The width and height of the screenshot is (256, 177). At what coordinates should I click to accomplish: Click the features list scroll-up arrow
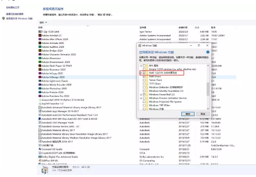pyautogui.click(x=208, y=66)
